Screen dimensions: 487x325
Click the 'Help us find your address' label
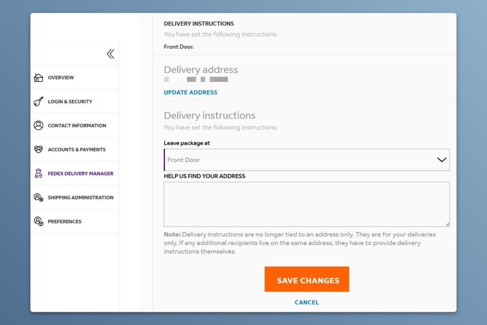point(205,176)
